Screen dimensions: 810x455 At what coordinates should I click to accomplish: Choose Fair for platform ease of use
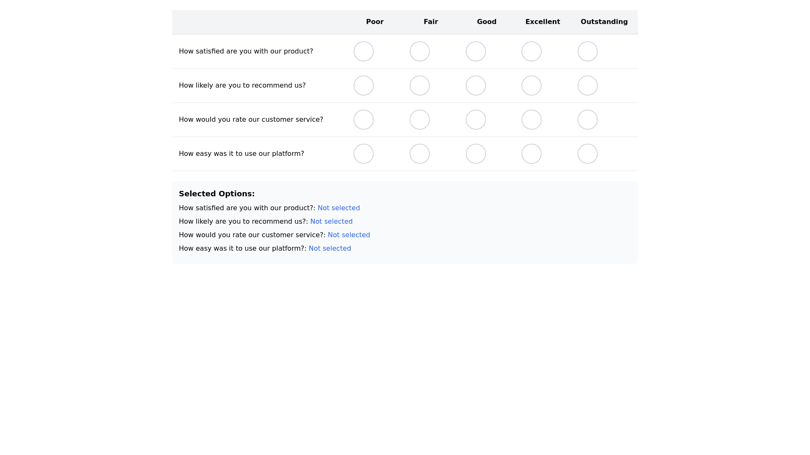coord(420,154)
